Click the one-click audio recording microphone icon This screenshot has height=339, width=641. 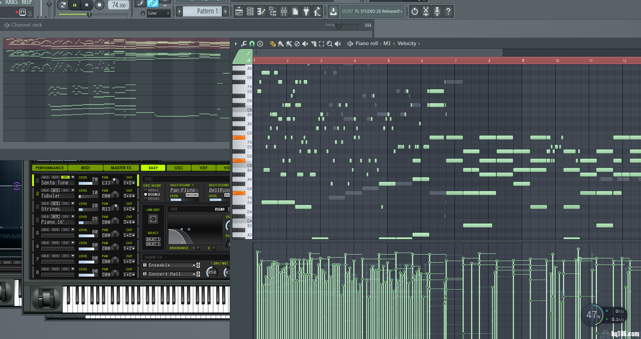click(x=437, y=12)
